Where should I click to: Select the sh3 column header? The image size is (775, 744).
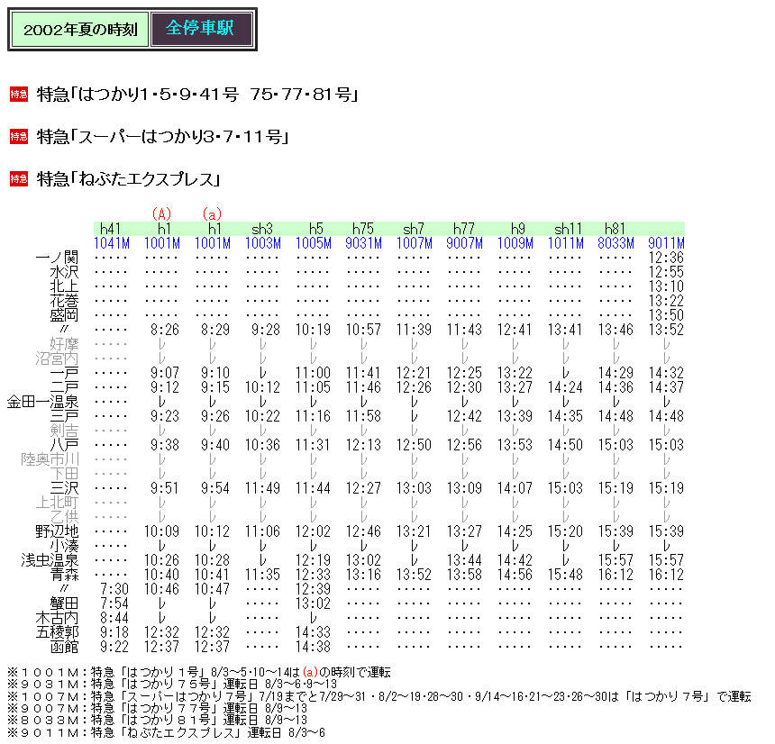(262, 229)
